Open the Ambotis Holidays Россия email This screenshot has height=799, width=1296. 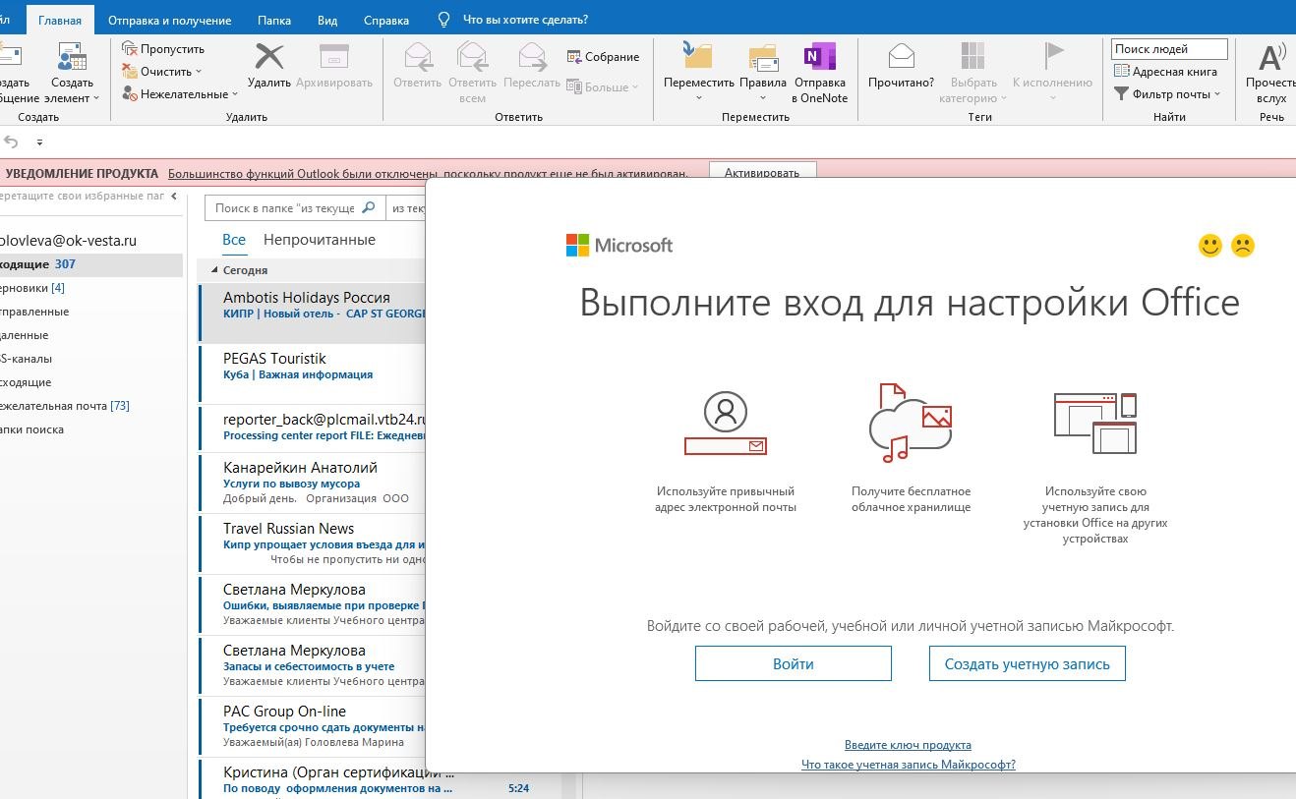(x=312, y=314)
